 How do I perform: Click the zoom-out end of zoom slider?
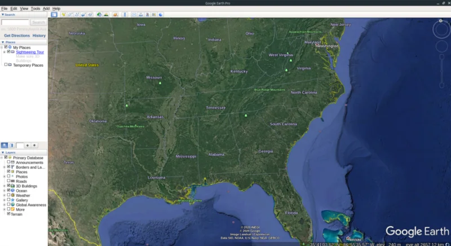click(442, 85)
